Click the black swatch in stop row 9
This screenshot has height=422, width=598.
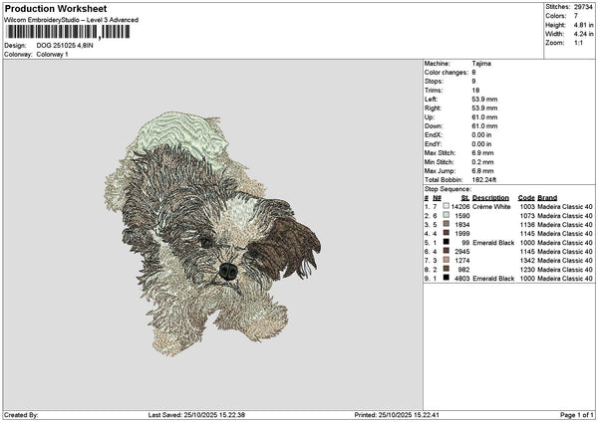point(446,278)
